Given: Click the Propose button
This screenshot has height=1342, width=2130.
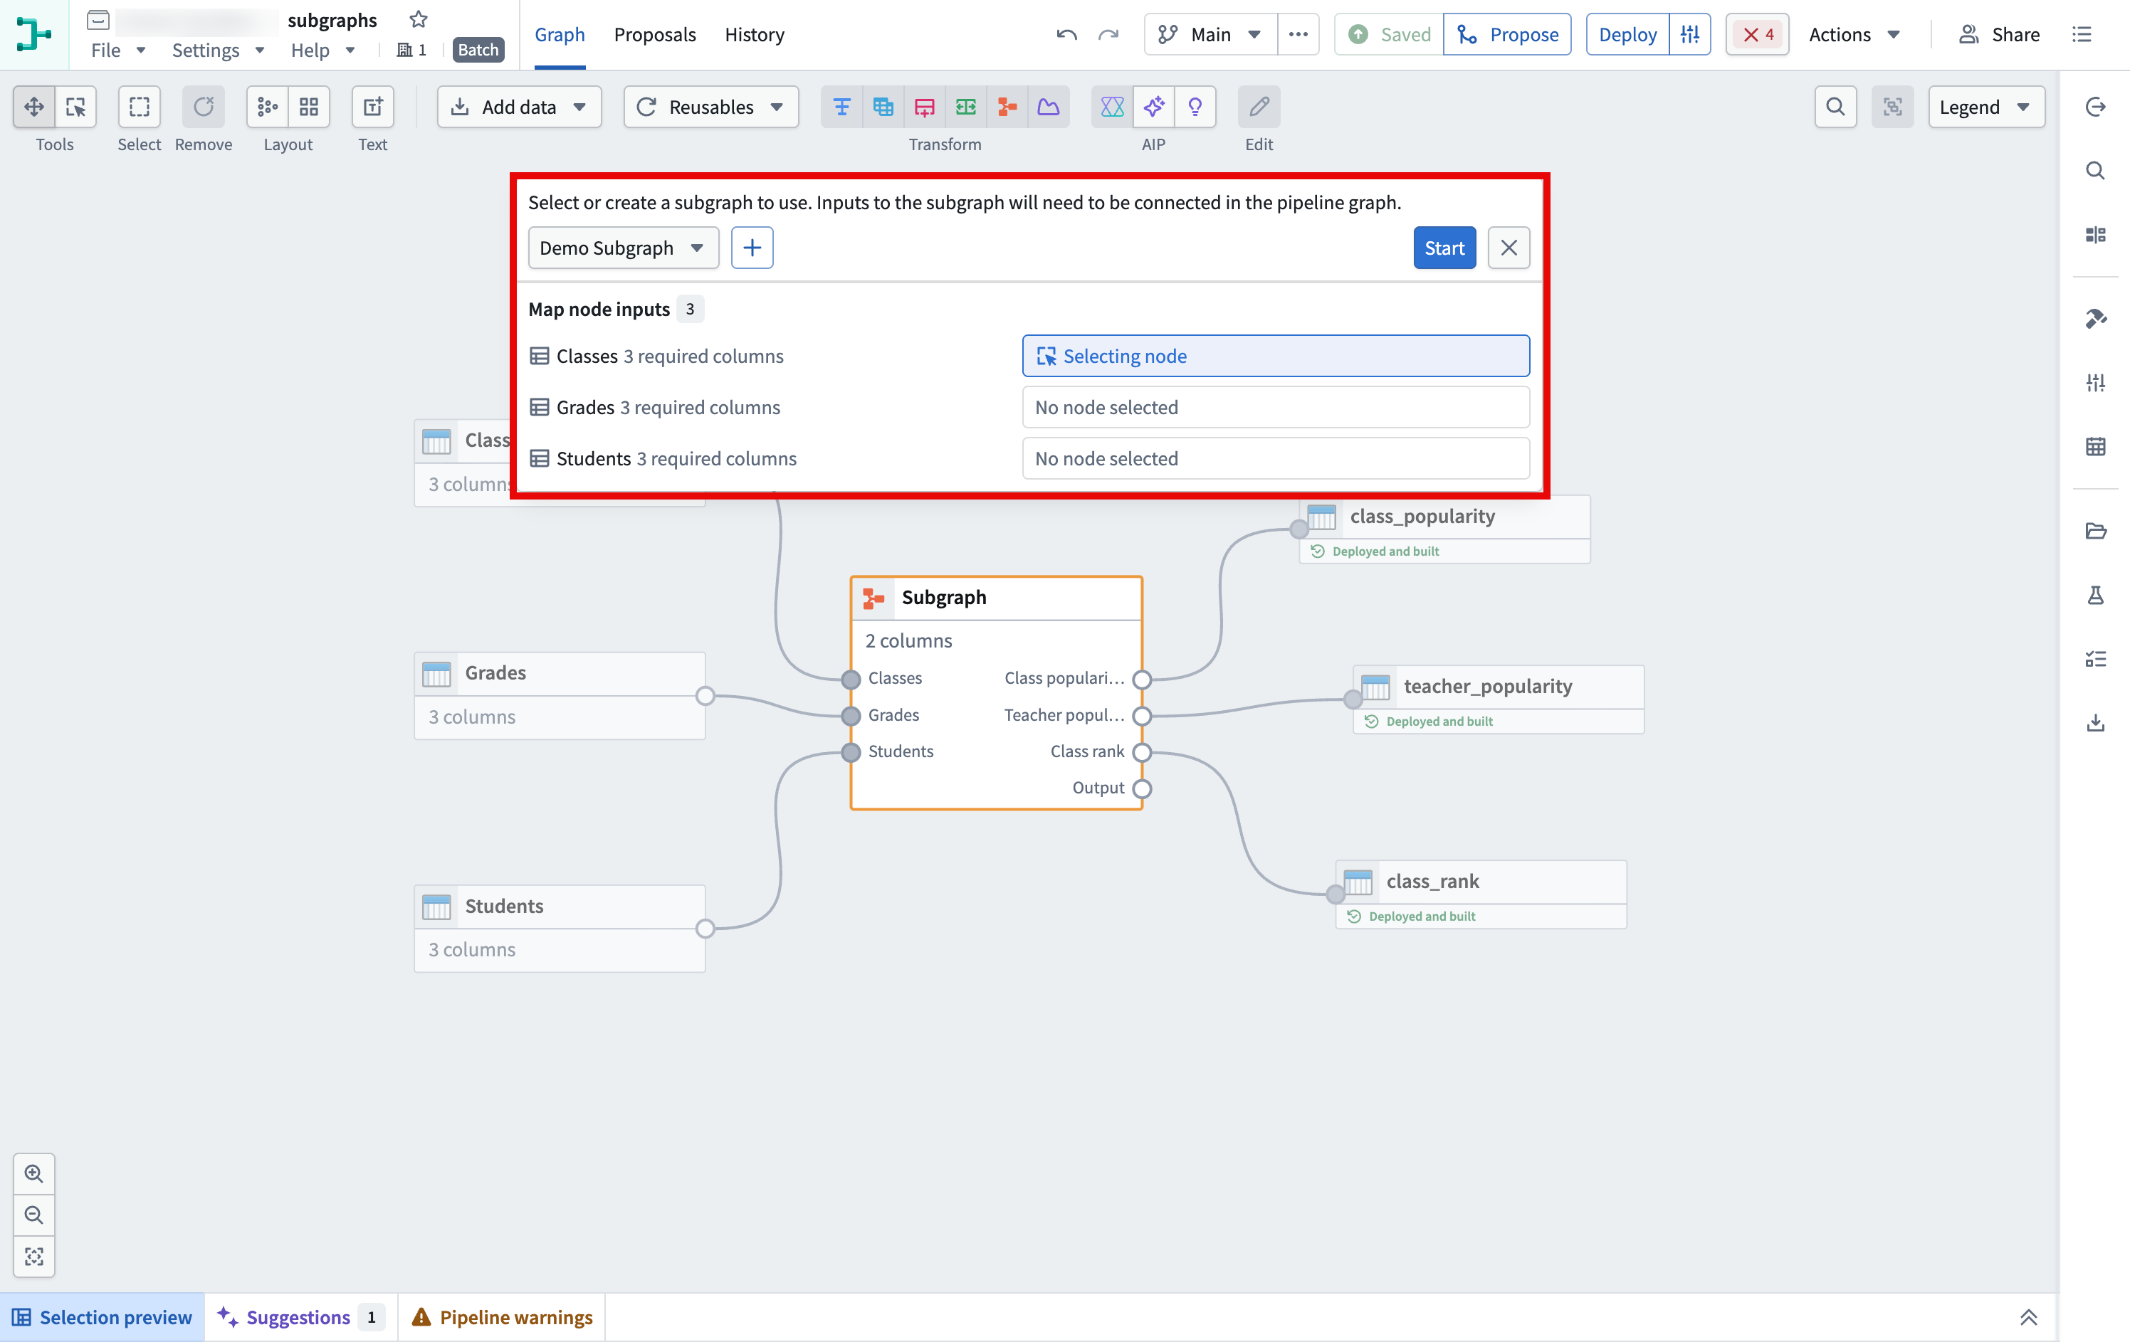Looking at the screenshot, I should tap(1506, 34).
